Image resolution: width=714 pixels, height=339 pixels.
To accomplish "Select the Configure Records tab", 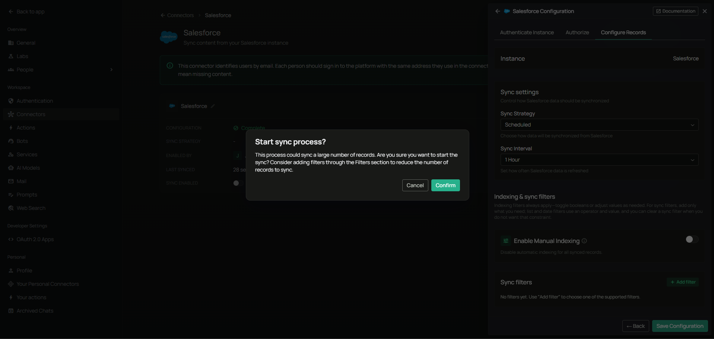I will 623,32.
